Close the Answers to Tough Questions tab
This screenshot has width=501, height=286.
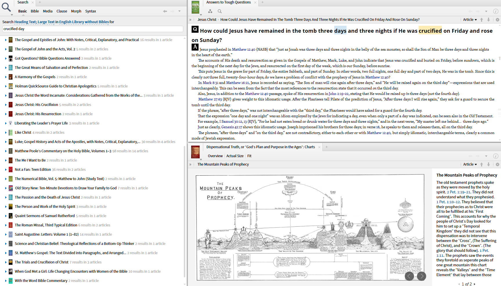255,2
